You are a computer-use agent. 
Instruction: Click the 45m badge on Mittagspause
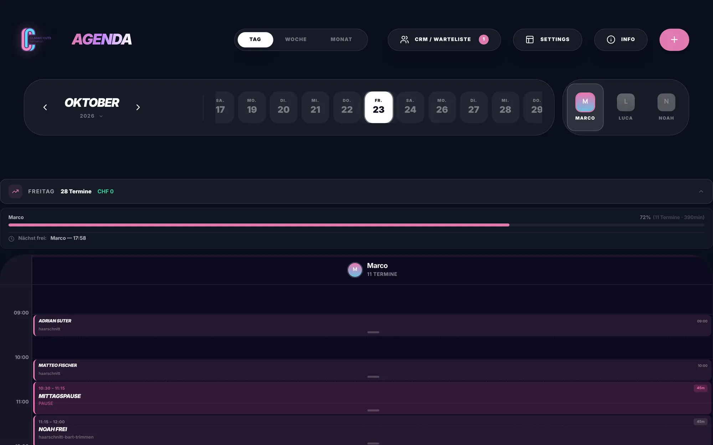pyautogui.click(x=701, y=388)
